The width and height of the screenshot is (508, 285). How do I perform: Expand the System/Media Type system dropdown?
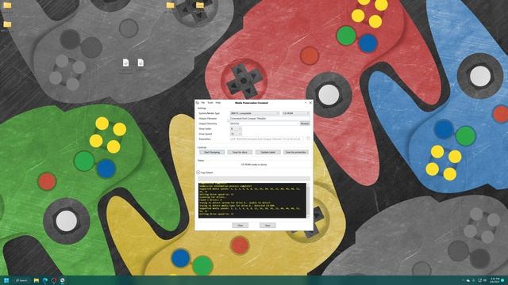click(255, 113)
